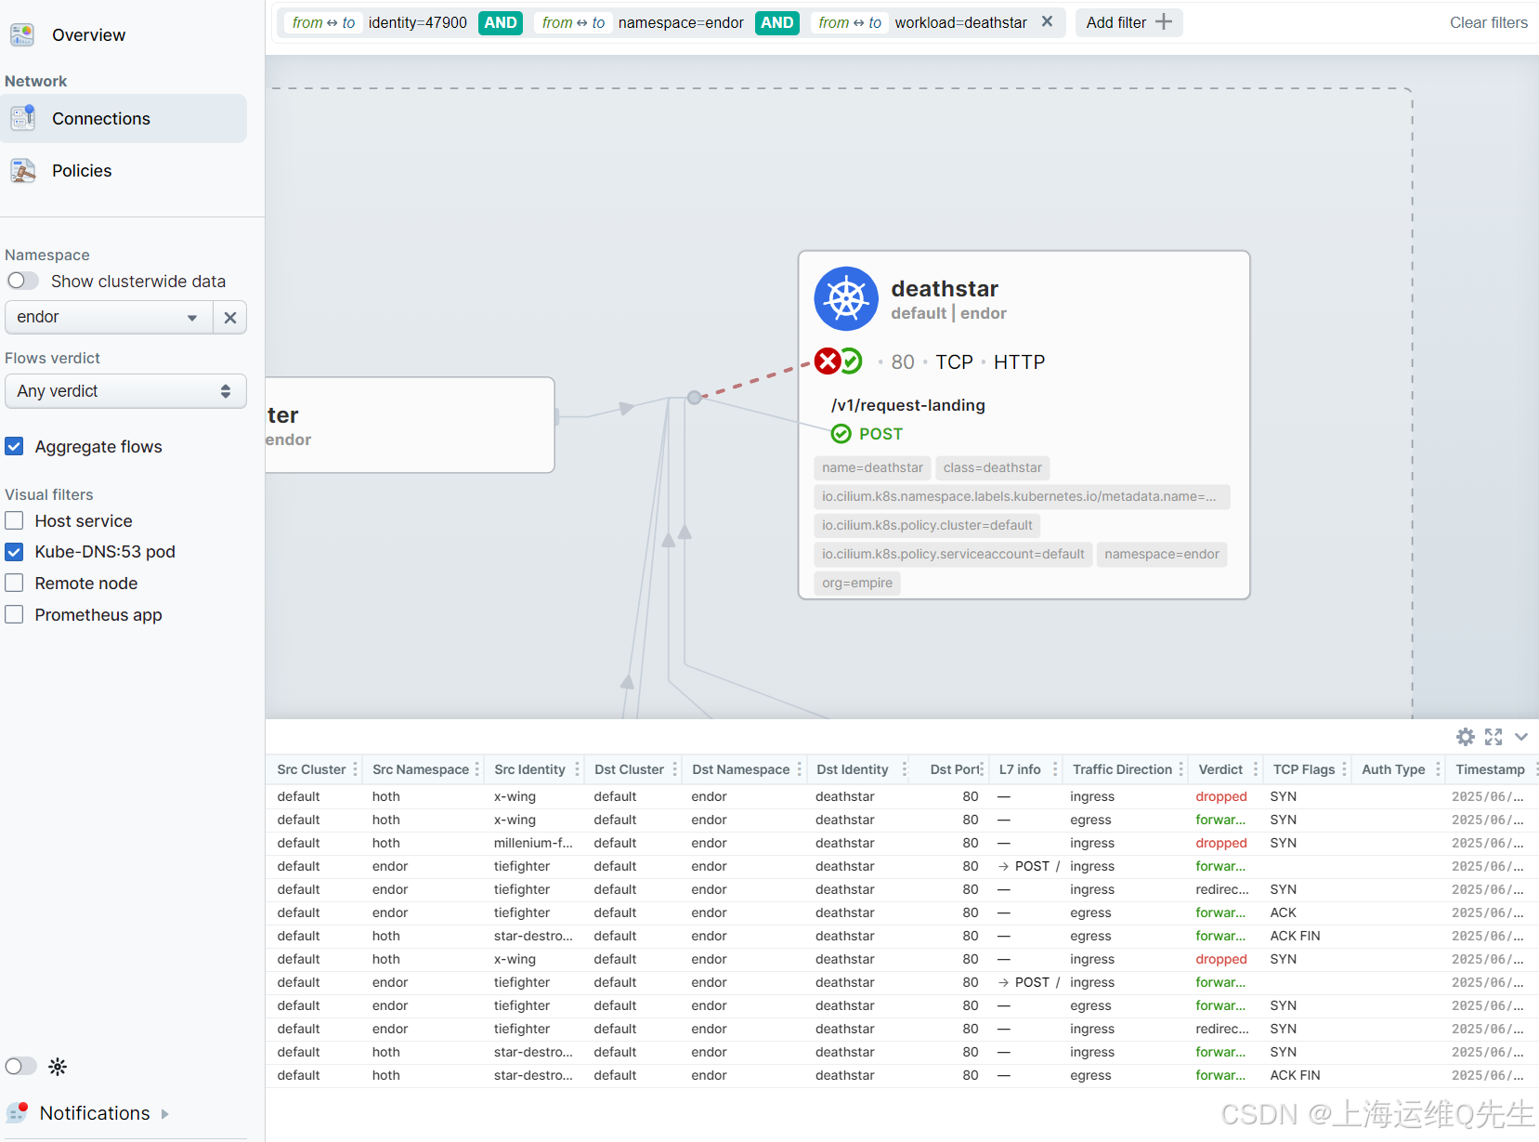Click the org=empire label tag
The image size is (1539, 1142).
[857, 583]
